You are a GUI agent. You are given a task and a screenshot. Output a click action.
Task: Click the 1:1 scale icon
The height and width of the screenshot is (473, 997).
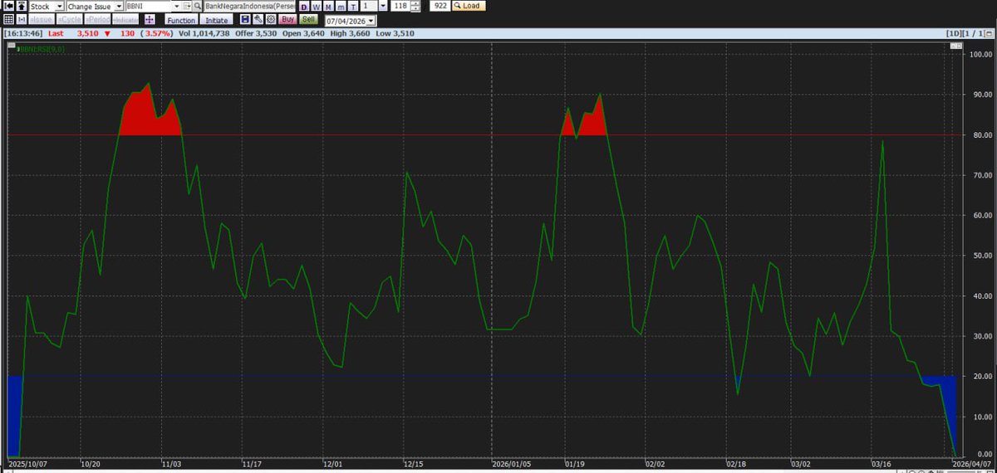click(22, 19)
